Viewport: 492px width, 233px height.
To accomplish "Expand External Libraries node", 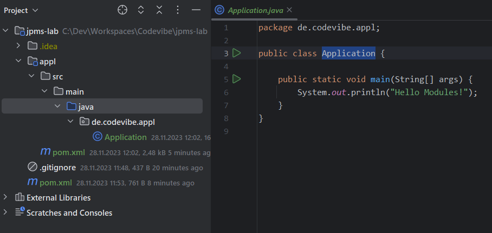I will pos(5,197).
